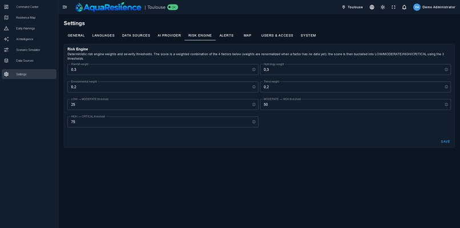Screen dimensions: 460x228
Task: Click the info icon in the Environmental weight field
Action: tap(254, 87)
